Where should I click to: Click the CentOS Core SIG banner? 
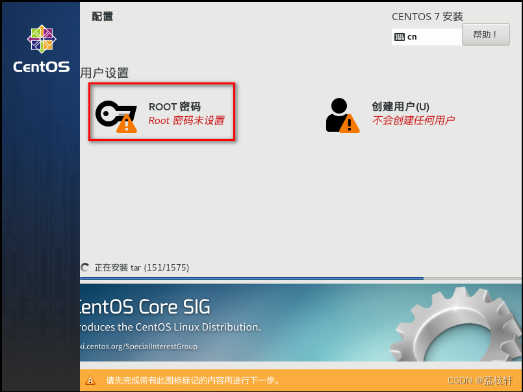(301, 323)
